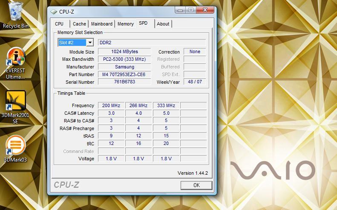Click the tRC value 20
Image resolution: width=337 pixels, height=210 pixels.
(166, 143)
